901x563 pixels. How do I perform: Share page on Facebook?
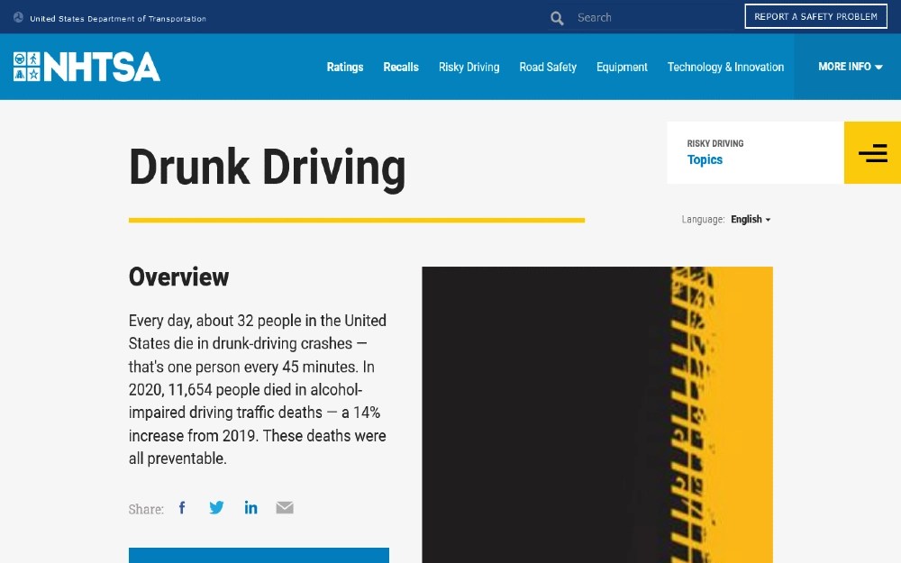click(x=182, y=508)
